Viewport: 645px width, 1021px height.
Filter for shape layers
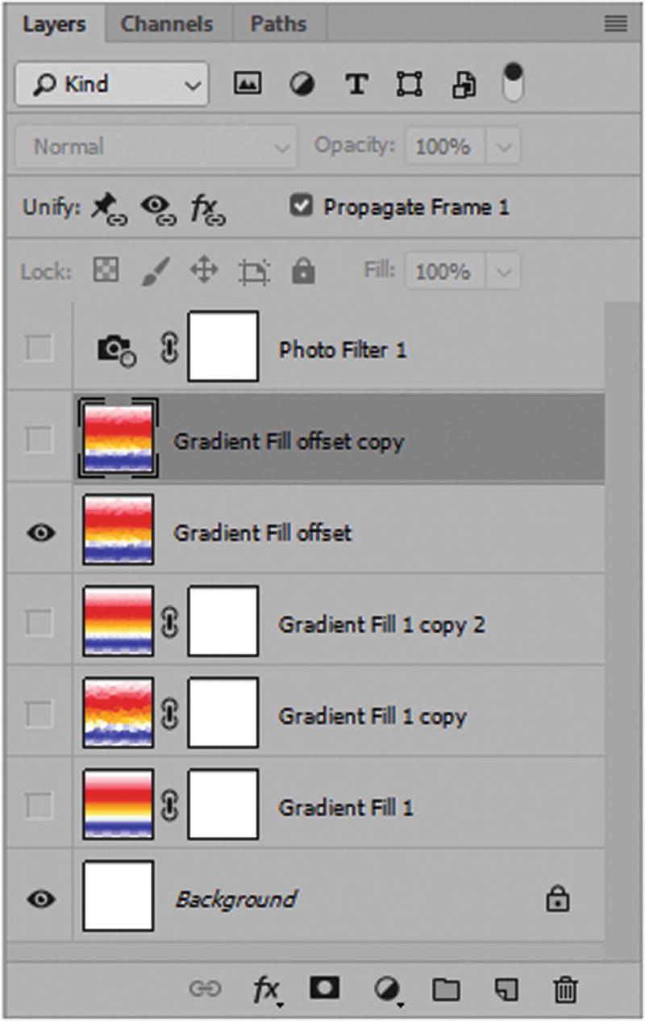(x=409, y=84)
